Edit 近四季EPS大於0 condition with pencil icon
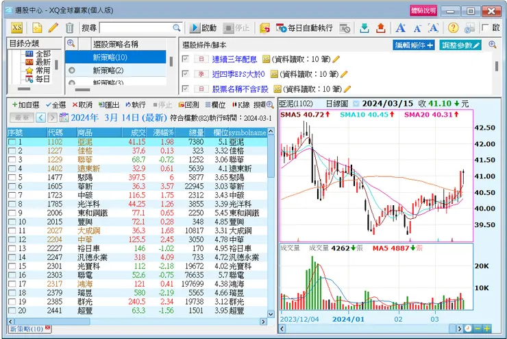Image resolution: width=507 pixels, height=339 pixels. click(x=344, y=74)
